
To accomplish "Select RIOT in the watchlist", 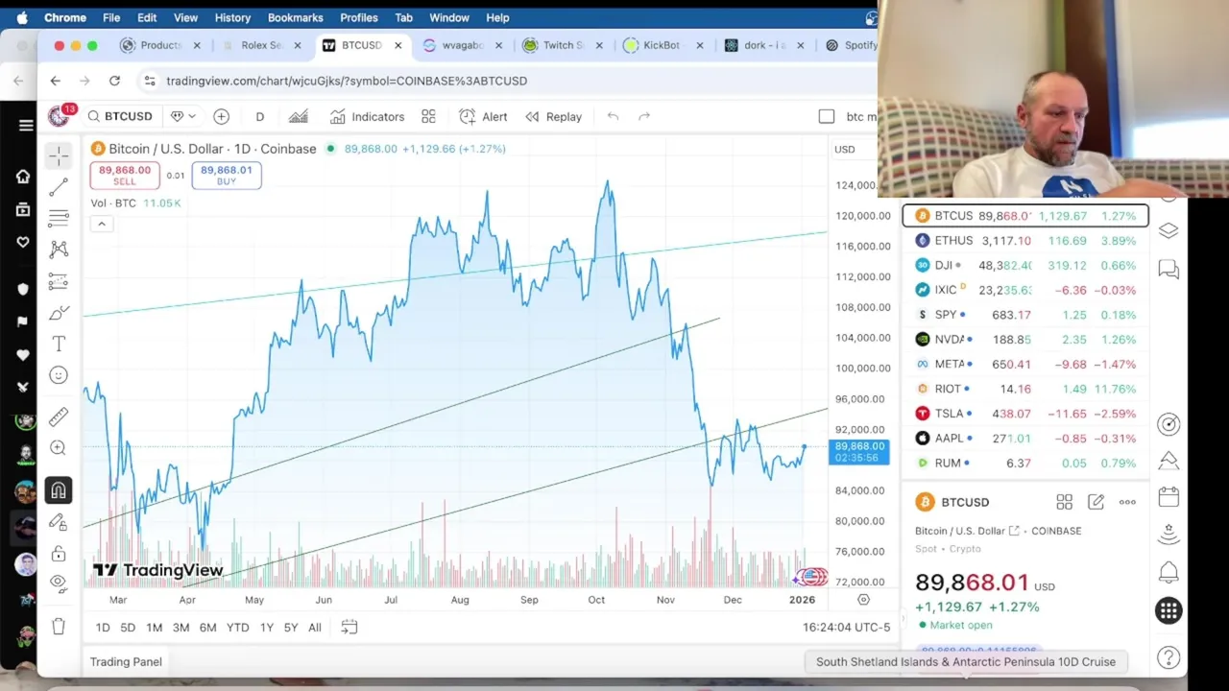I will pos(1025,389).
